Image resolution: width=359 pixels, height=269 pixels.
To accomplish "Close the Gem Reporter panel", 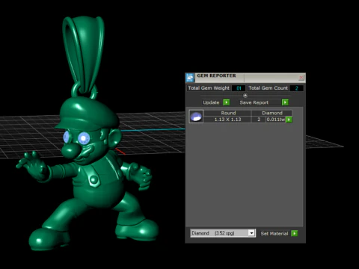I will click(301, 78).
